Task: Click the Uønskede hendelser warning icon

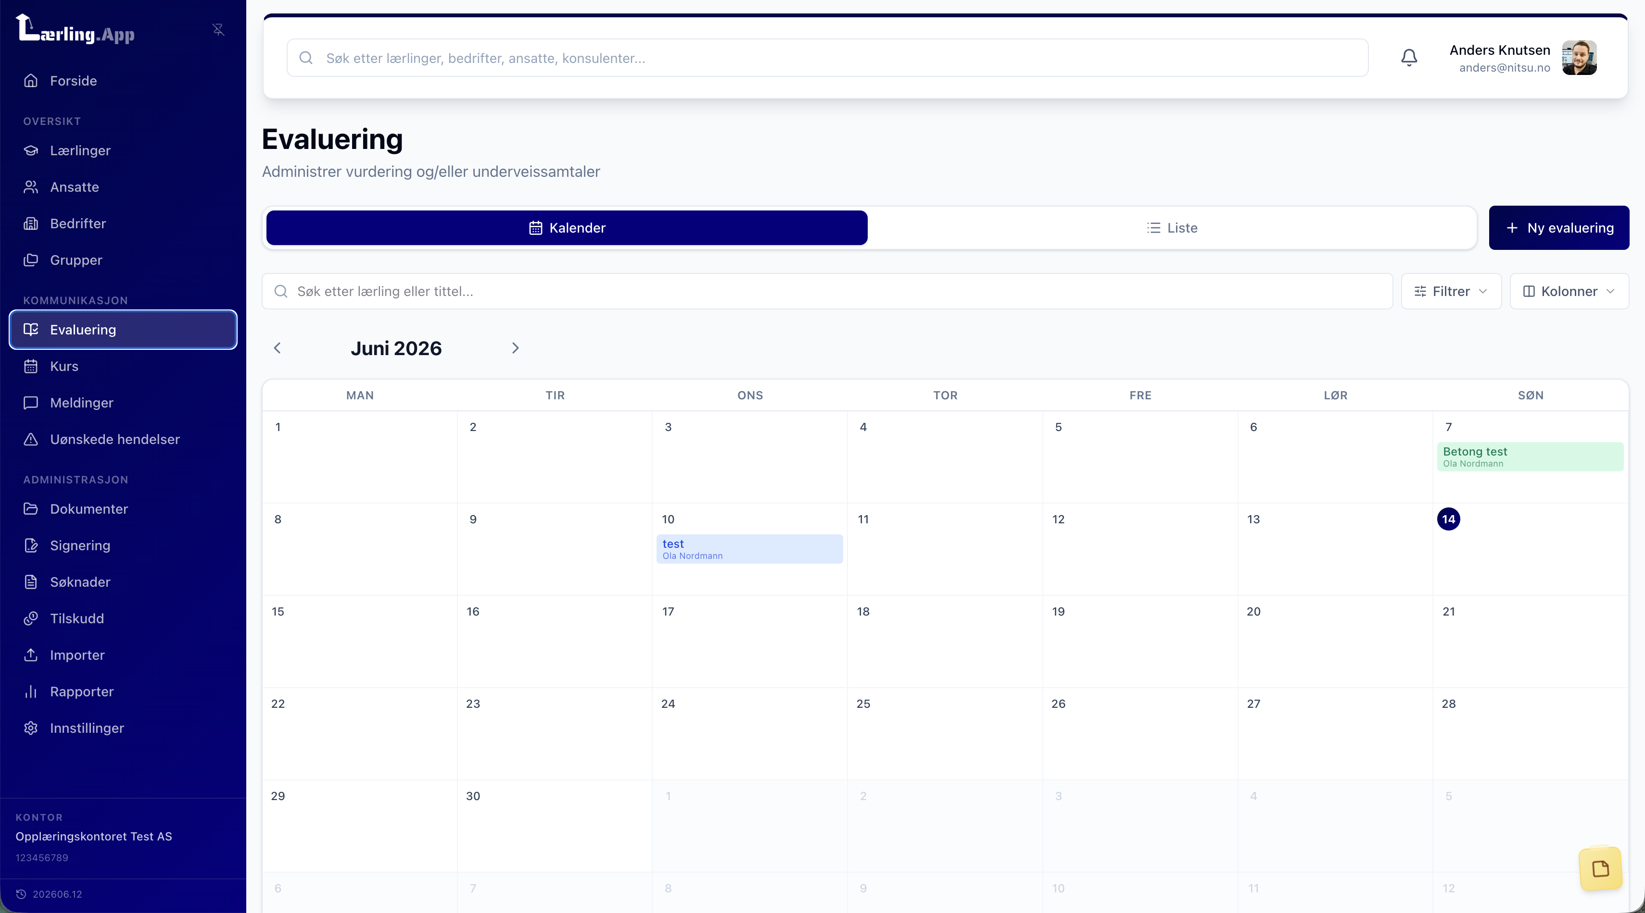Action: point(31,439)
